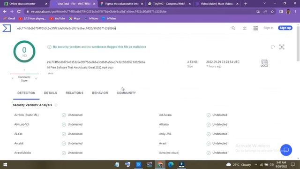Open the Windows notification center
The image size is (300, 169).
pyautogui.click(x=292, y=165)
